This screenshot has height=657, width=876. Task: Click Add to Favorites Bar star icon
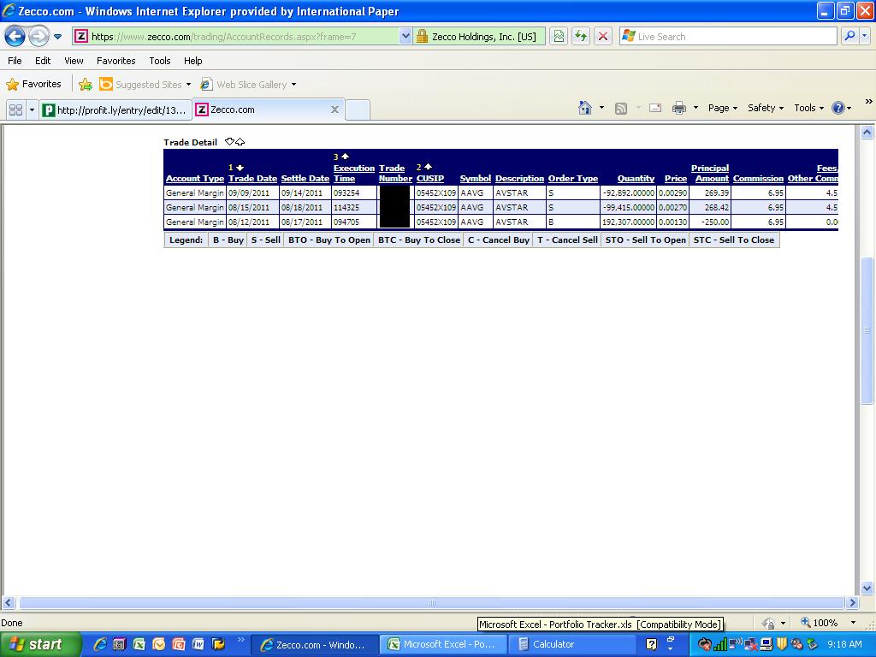[86, 85]
